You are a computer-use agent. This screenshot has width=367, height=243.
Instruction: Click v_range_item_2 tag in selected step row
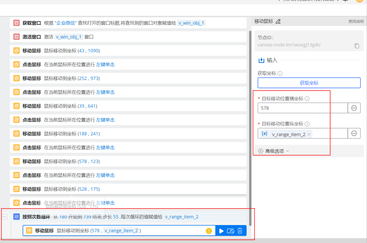pos(121,230)
